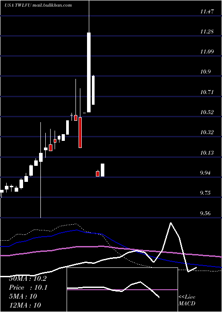222x312 pixels.
Task: Click the tallest white candlestick body
Action: pos(89,72)
